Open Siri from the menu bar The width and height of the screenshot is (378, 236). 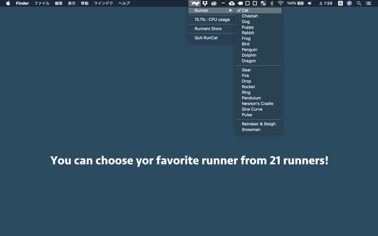349,4
